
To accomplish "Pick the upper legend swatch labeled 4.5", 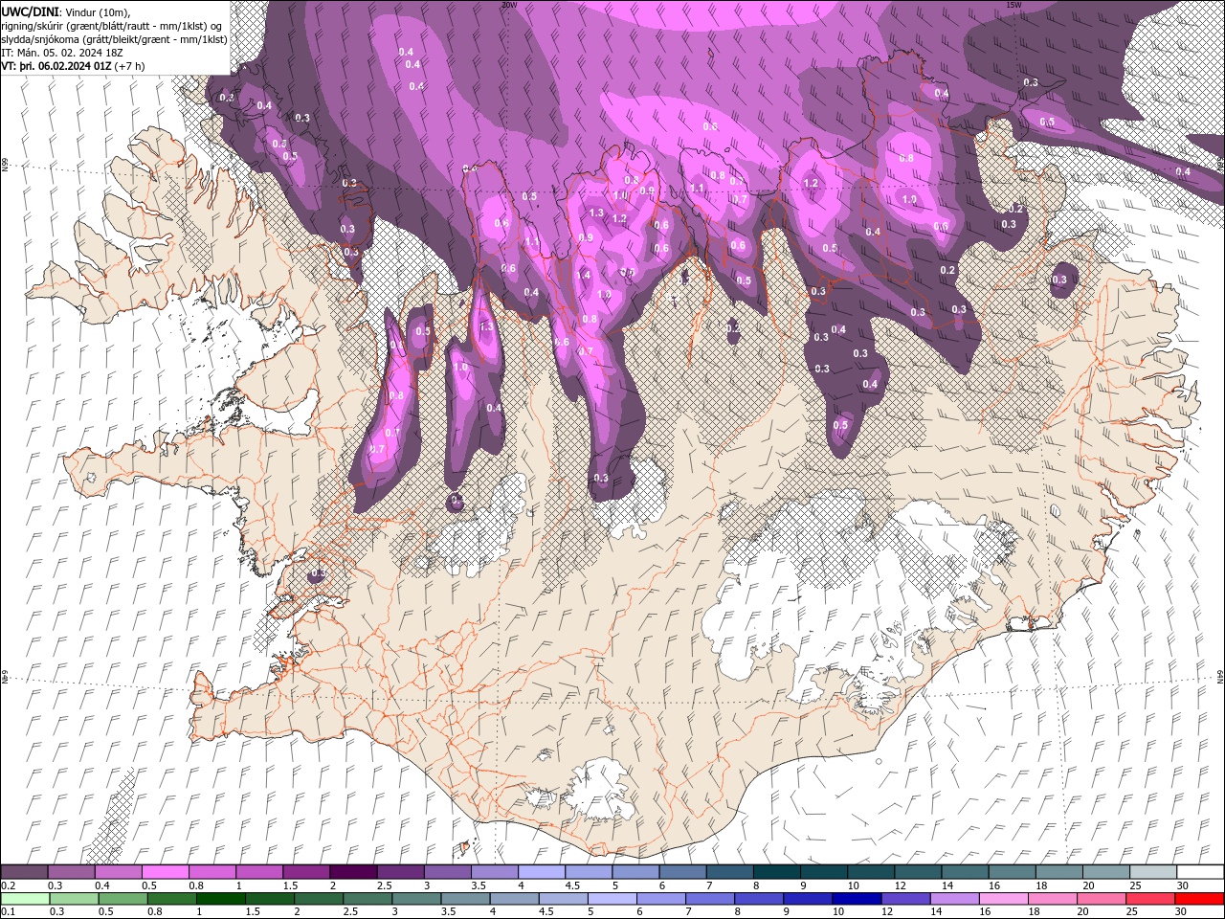I will (589, 872).
